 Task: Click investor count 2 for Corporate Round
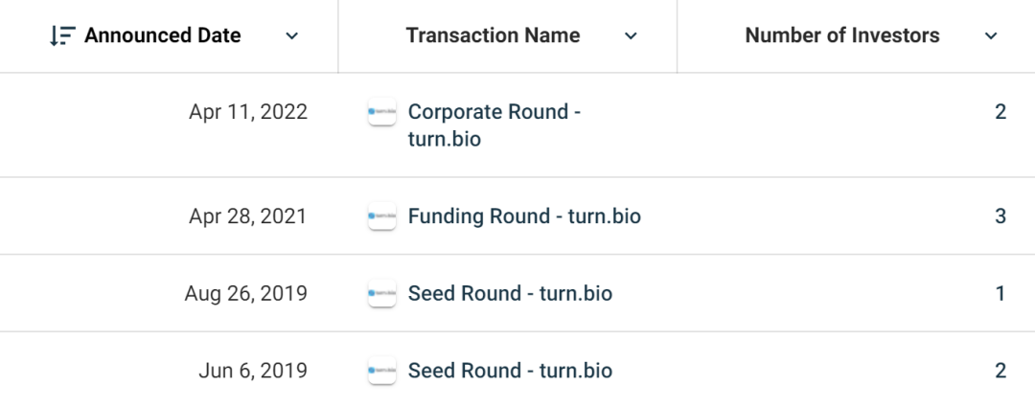tap(1000, 111)
